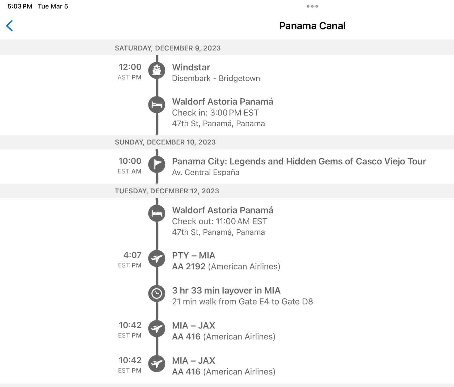Select the clock icon for the MIA layover
The width and height of the screenshot is (454, 387).
point(157,293)
